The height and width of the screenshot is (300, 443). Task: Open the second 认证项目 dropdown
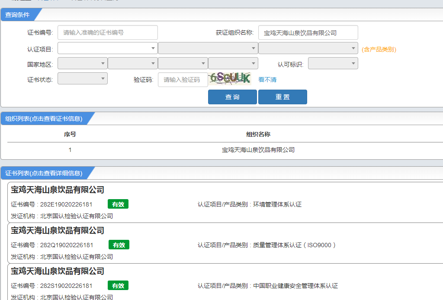click(x=208, y=48)
